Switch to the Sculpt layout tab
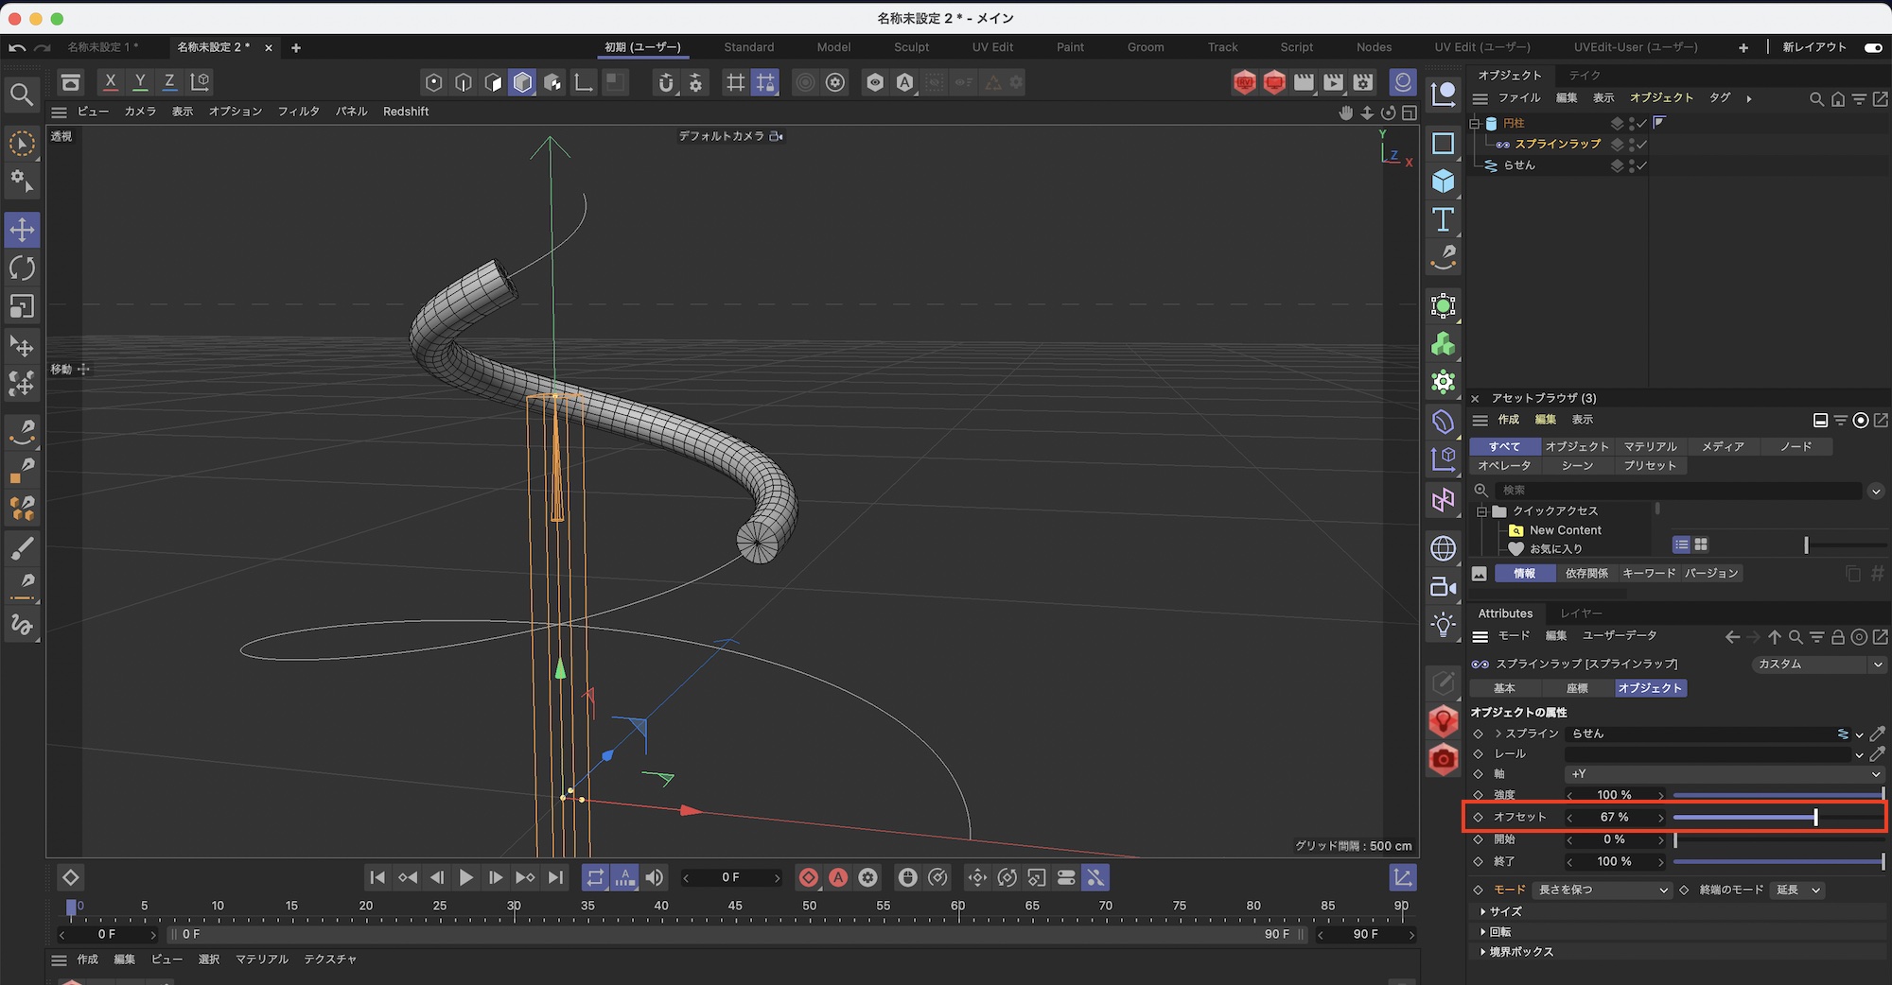The width and height of the screenshot is (1892, 985). [911, 47]
